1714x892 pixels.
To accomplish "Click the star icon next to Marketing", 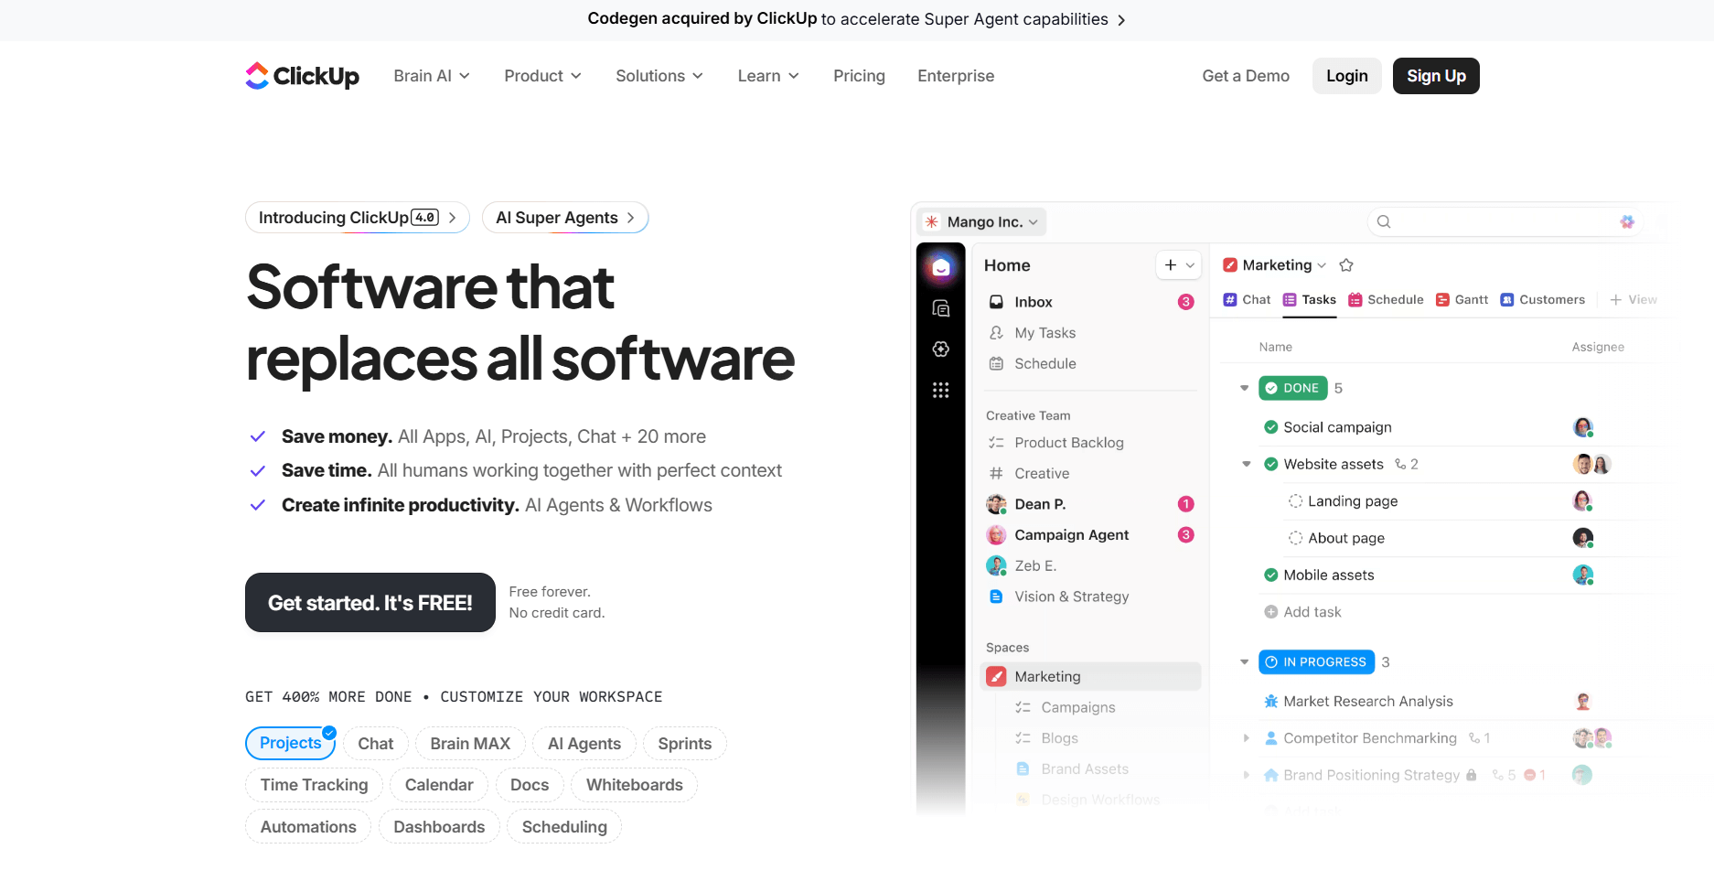I will click(1346, 265).
